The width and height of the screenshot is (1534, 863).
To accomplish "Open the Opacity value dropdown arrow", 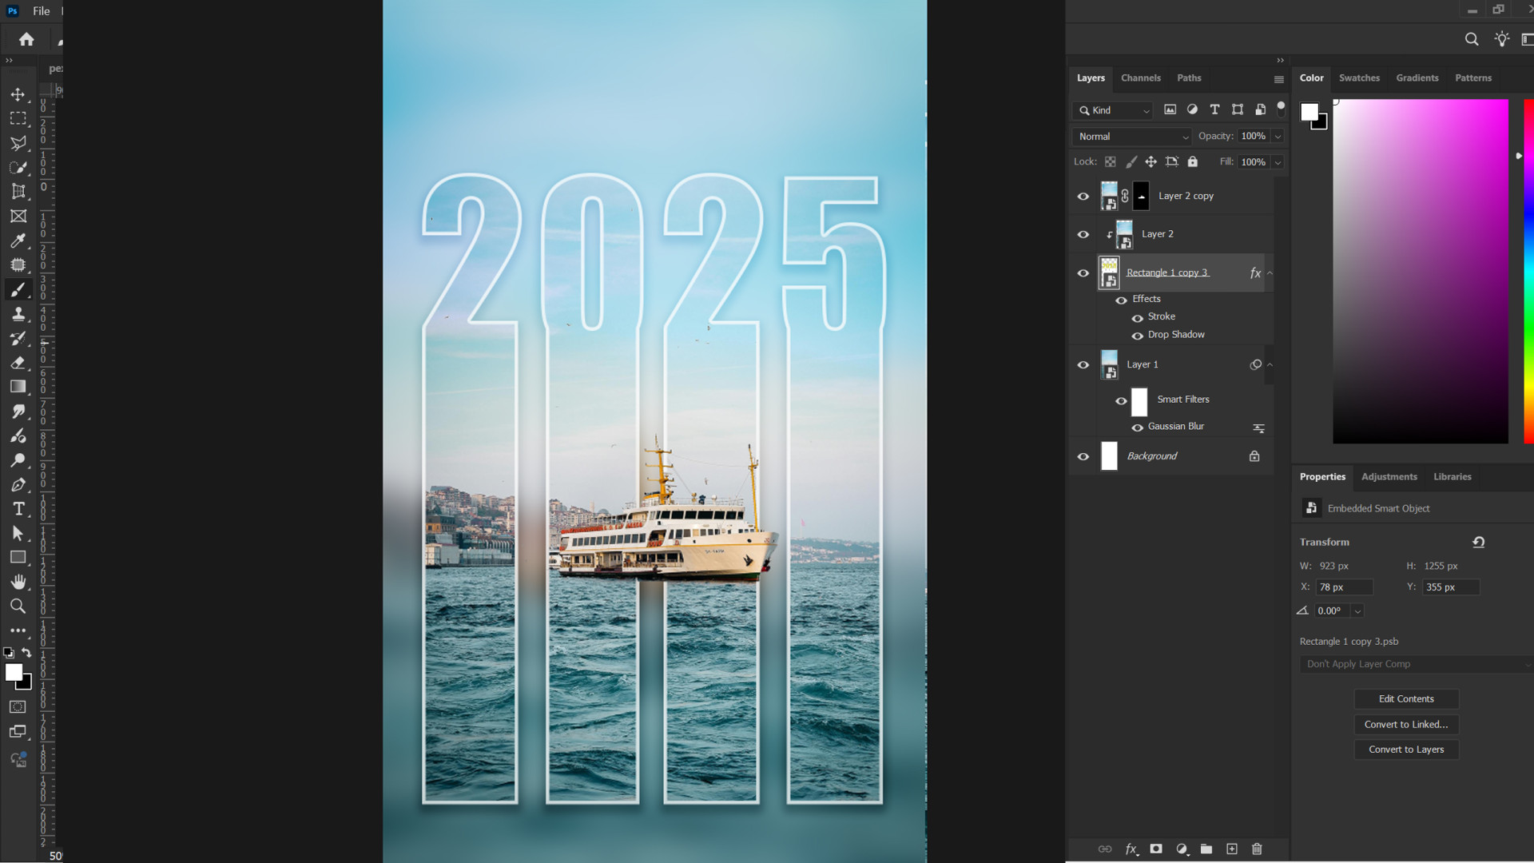I will point(1278,137).
